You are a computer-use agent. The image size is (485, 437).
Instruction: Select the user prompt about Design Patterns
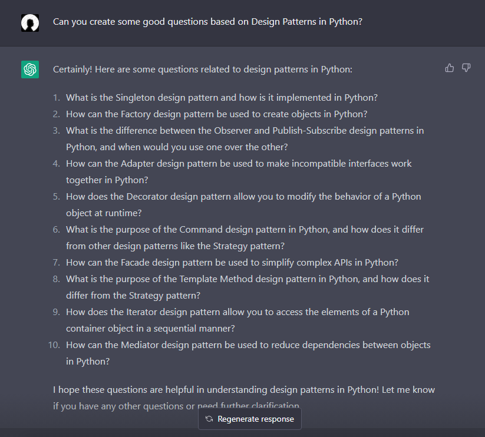(207, 22)
